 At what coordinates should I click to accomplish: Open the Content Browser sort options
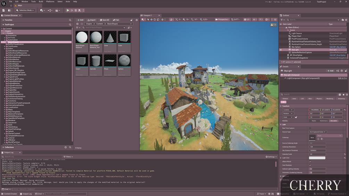pos(130,27)
